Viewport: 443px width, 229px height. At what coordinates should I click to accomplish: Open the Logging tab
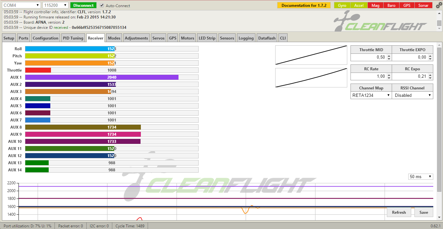tap(246, 38)
